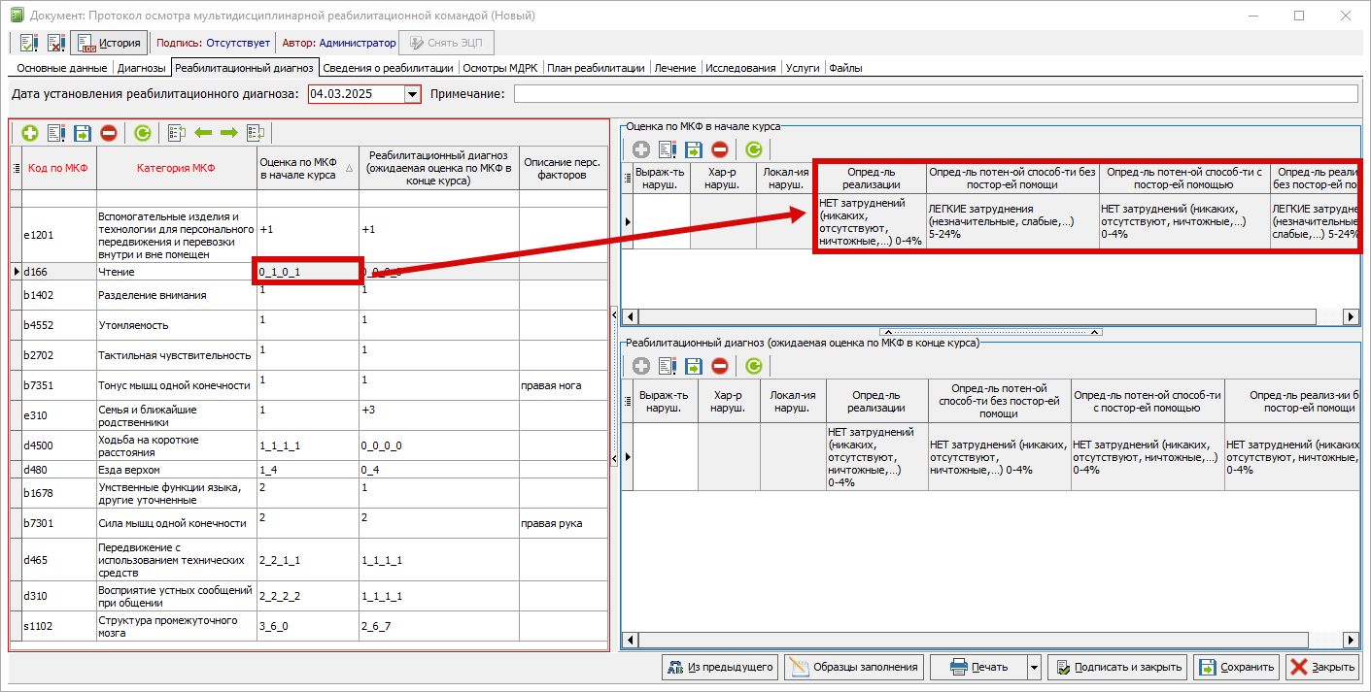This screenshot has width=1371, height=692.
Task: Add new ICF record with green plus
Action: pos(29,133)
